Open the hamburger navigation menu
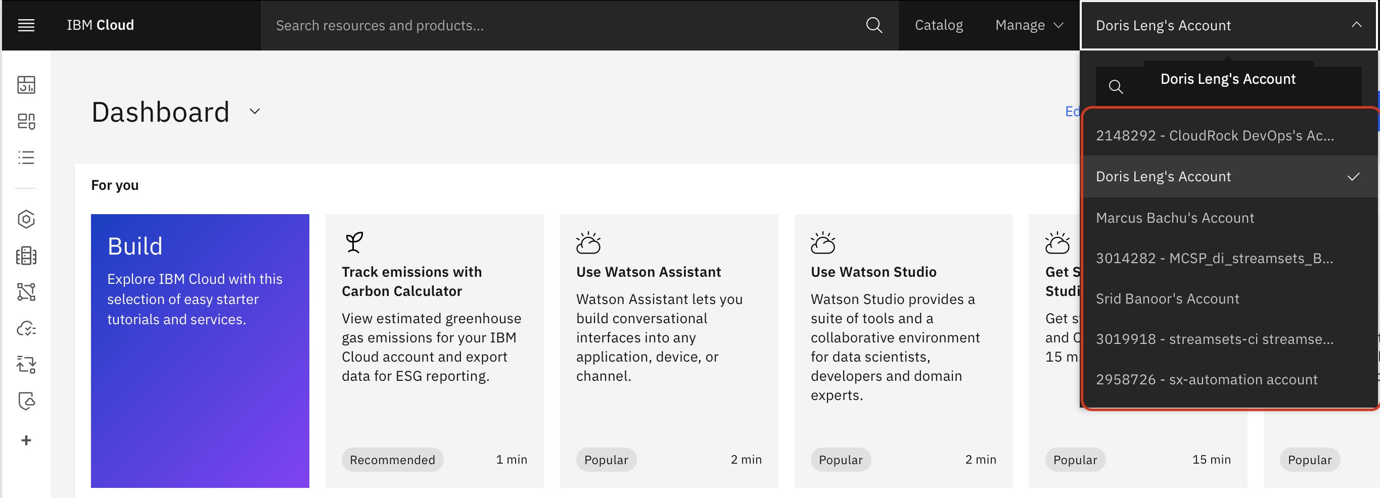 tap(26, 25)
